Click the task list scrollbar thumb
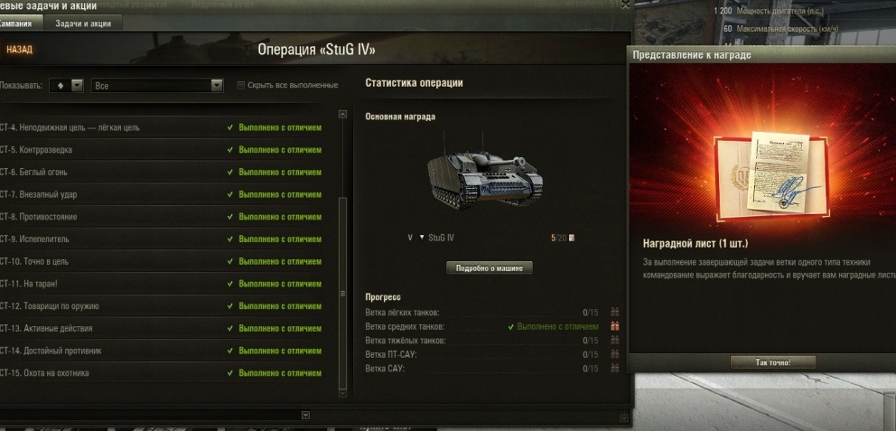The image size is (896, 431). coord(342,294)
